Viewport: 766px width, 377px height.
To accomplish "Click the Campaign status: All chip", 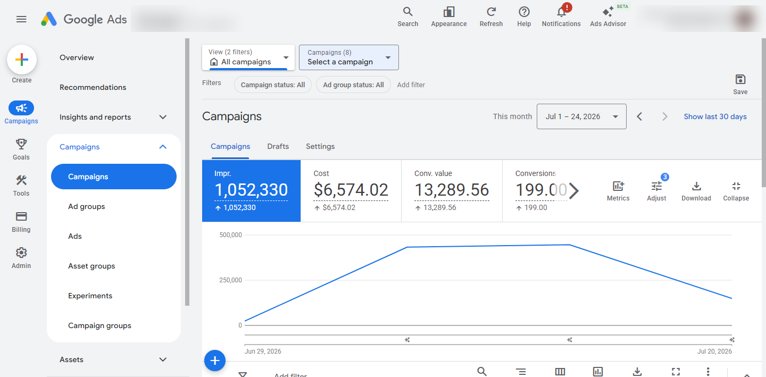I will (x=273, y=85).
